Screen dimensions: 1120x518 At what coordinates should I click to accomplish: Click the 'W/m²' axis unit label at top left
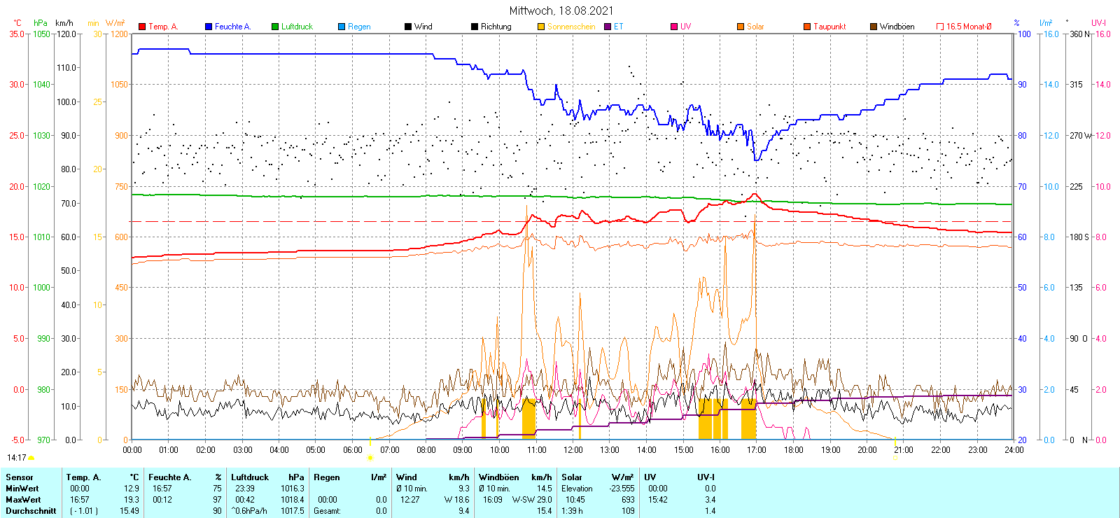coord(115,23)
